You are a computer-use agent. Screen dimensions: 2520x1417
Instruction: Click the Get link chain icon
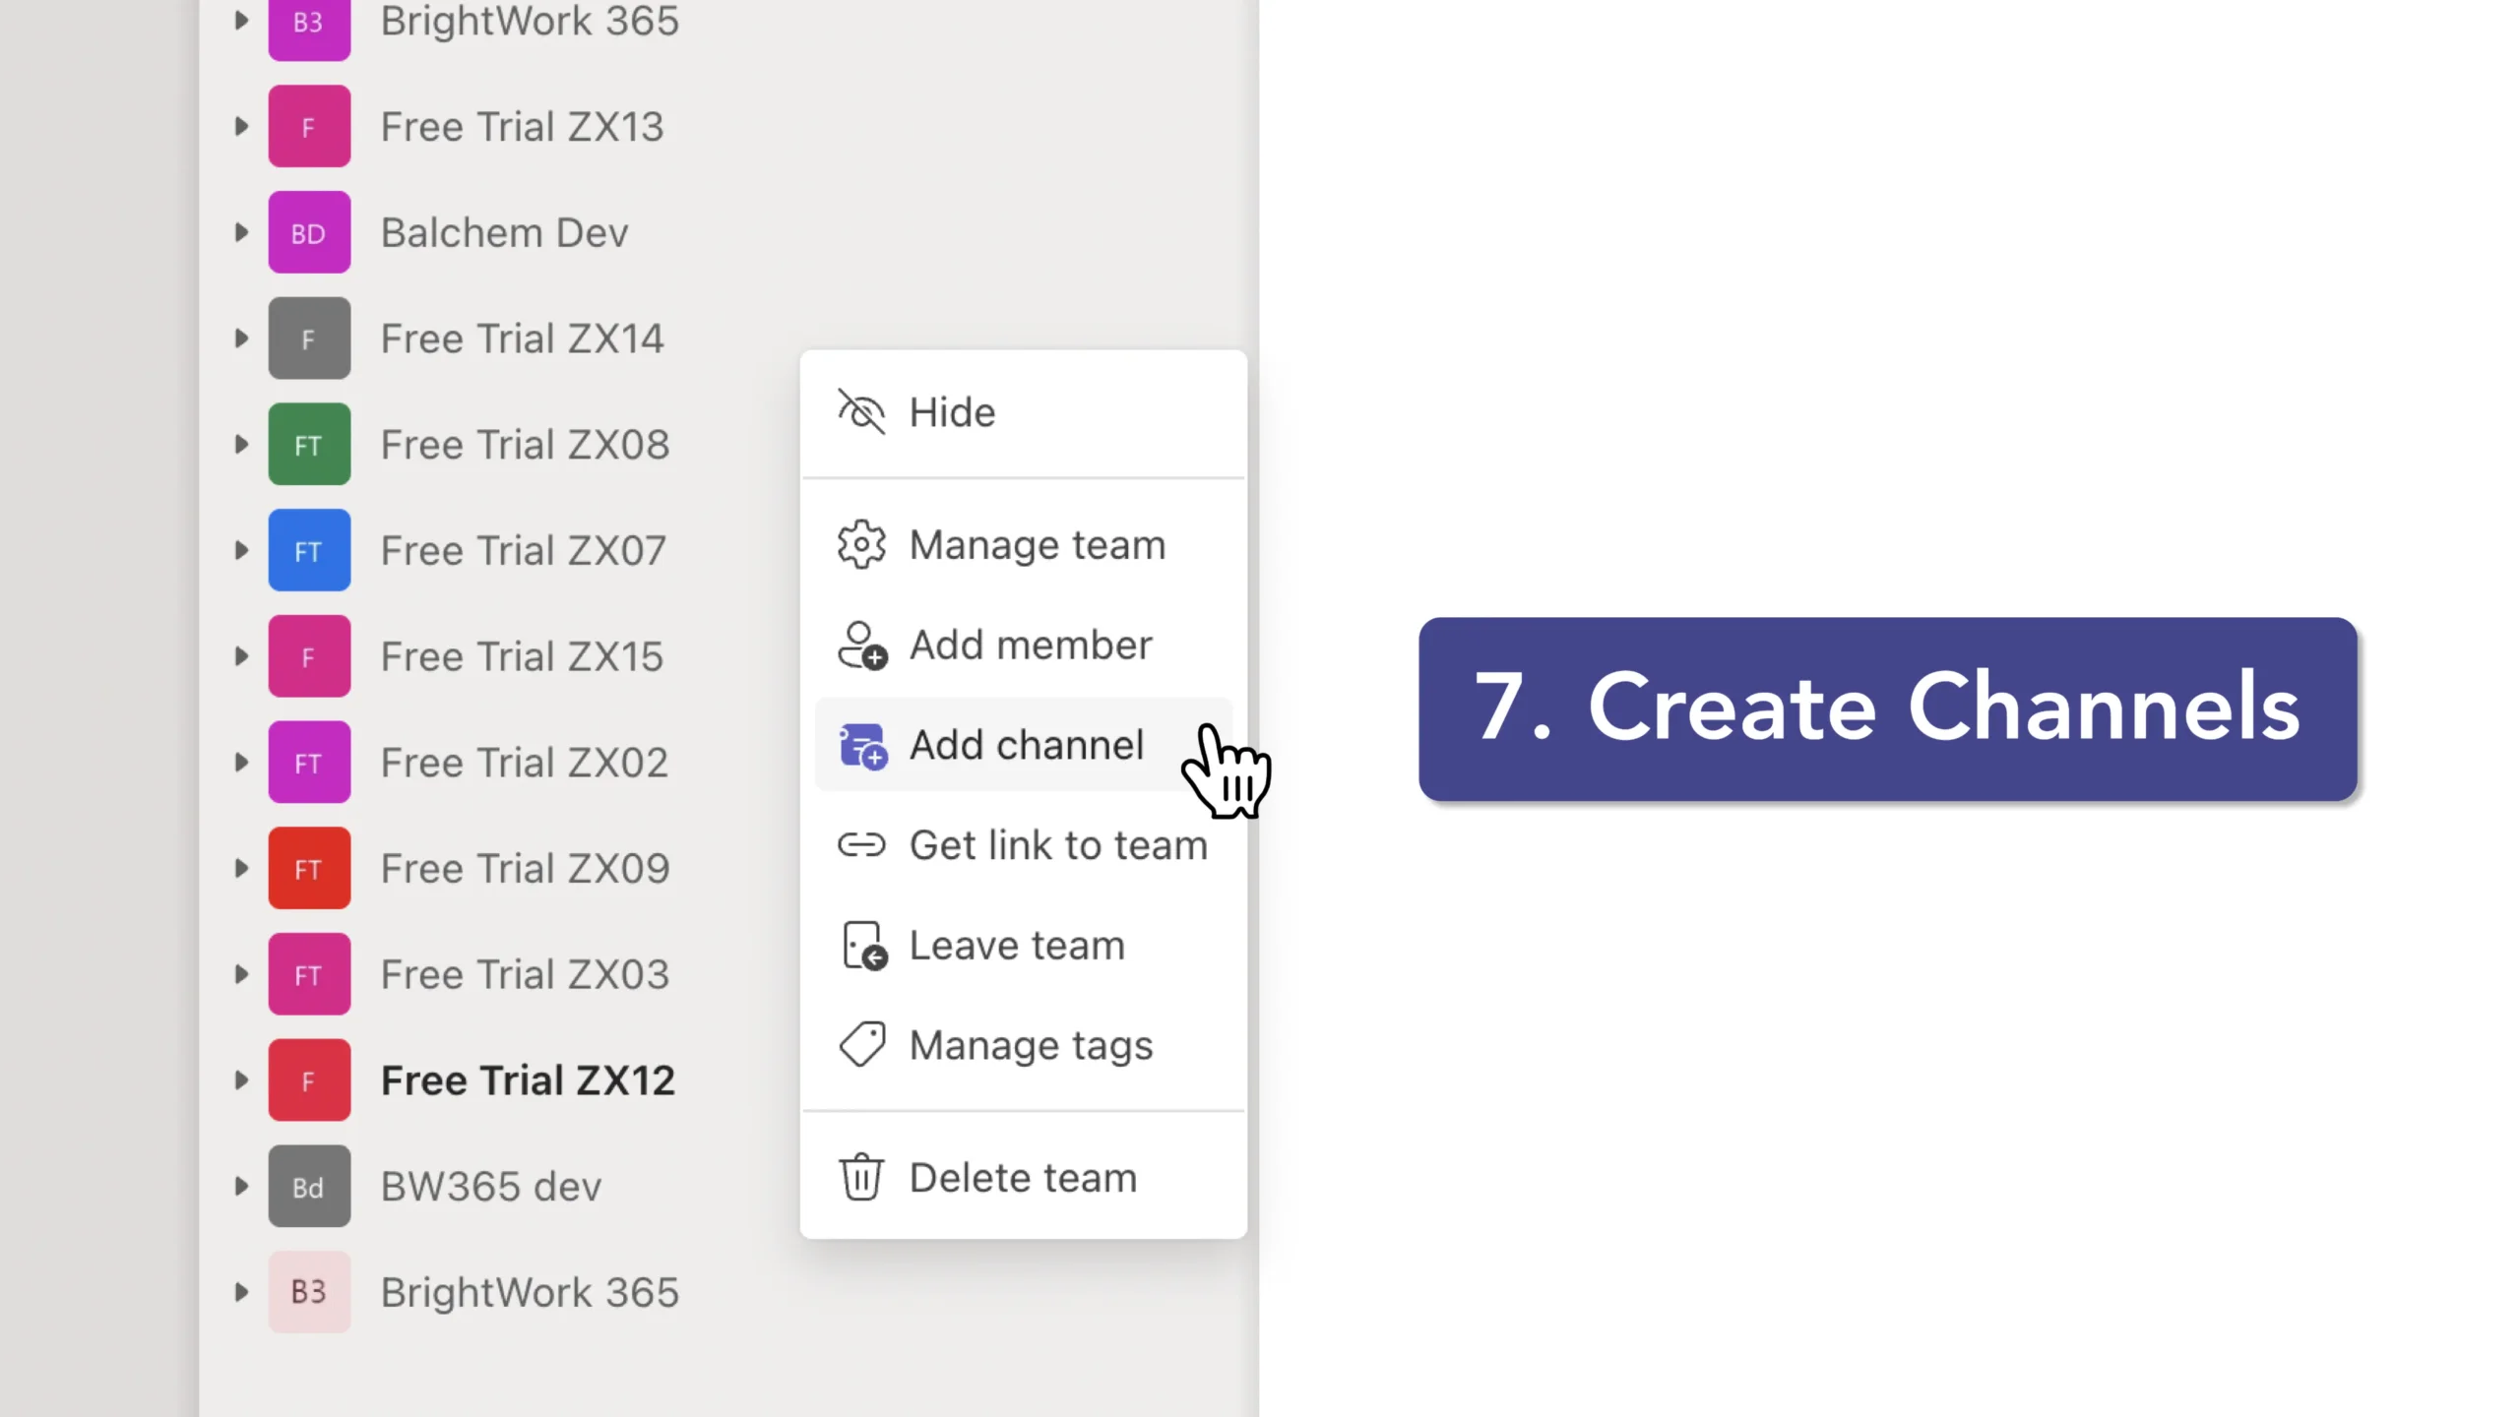(x=861, y=845)
